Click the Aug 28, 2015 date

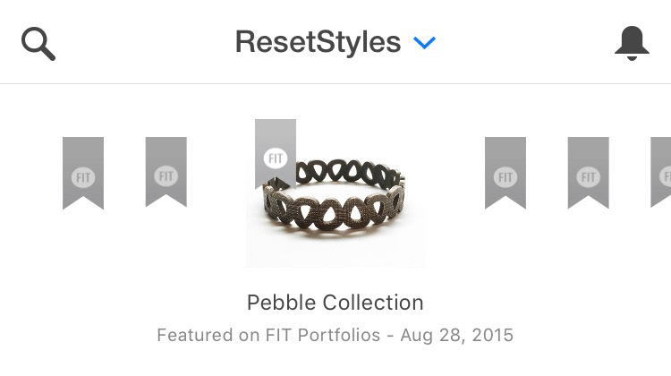[x=457, y=336]
